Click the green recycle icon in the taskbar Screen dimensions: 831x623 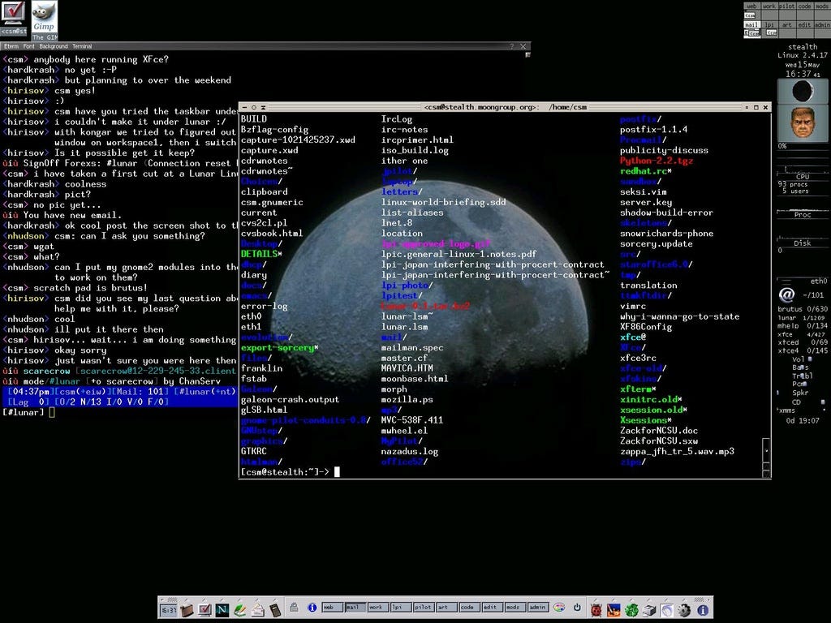point(631,609)
